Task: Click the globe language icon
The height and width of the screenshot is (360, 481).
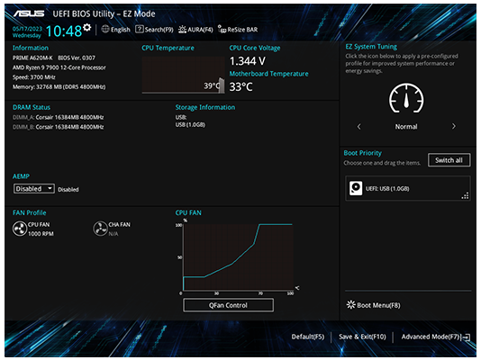Action: 105,29
